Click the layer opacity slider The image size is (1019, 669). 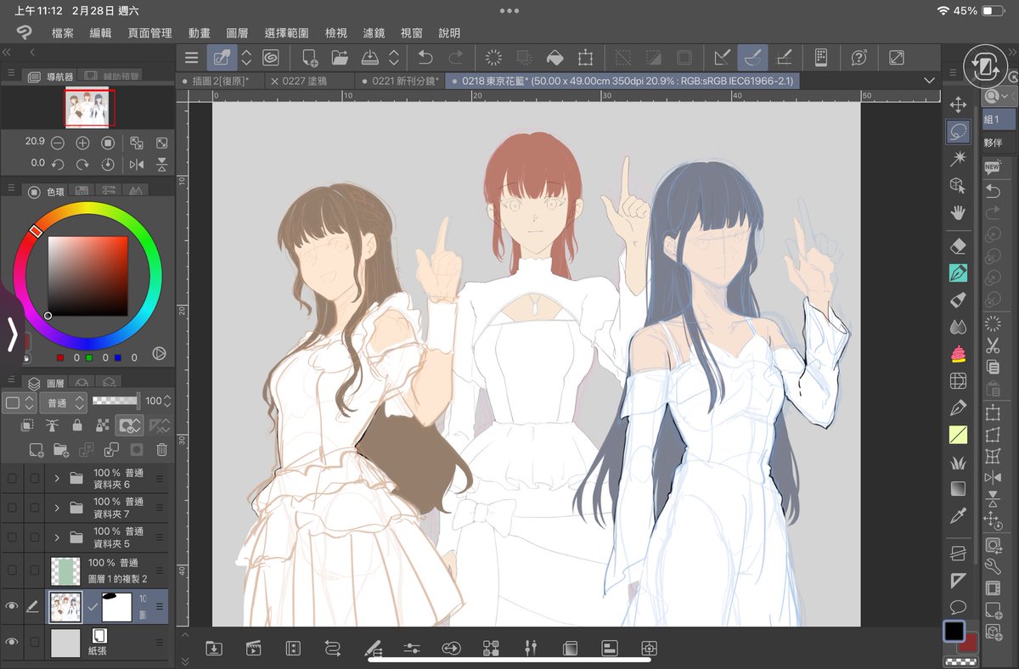[x=116, y=400]
